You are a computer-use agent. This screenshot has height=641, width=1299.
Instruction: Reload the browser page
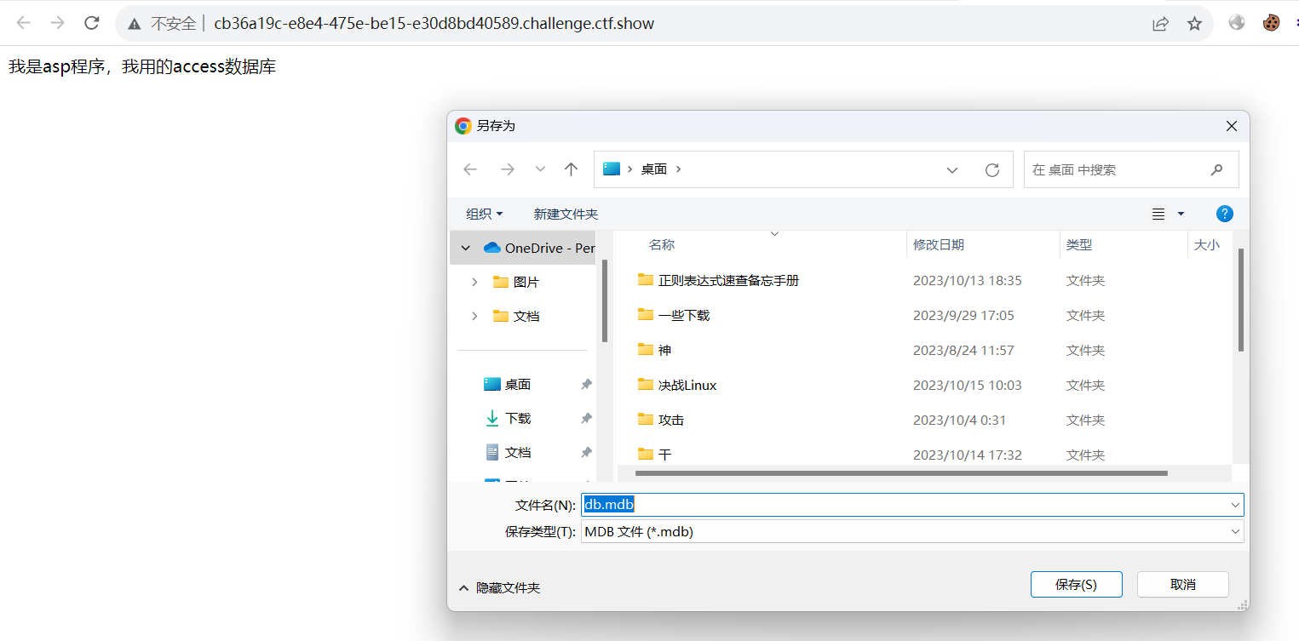tap(92, 23)
